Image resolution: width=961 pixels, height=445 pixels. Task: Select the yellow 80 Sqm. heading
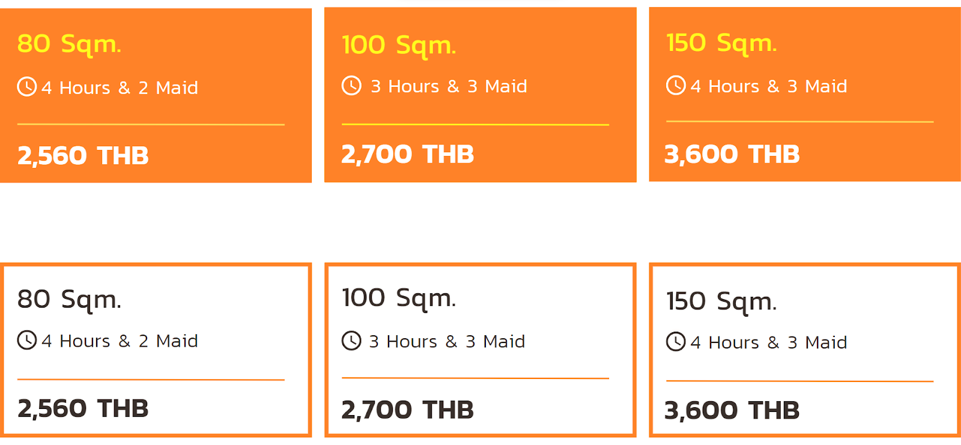(x=69, y=44)
